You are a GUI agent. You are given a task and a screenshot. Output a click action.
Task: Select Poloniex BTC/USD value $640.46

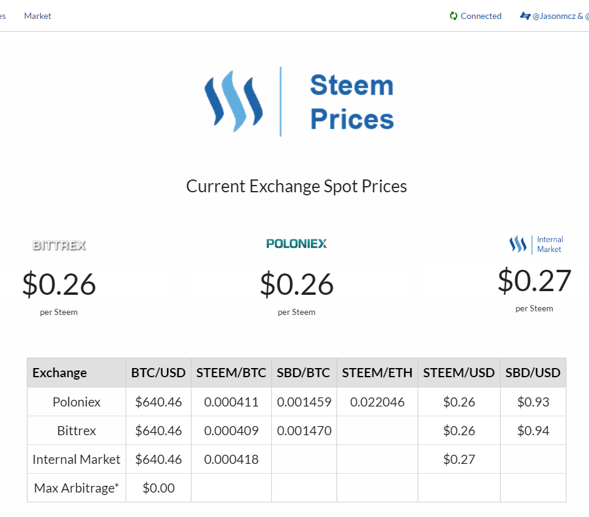(159, 402)
